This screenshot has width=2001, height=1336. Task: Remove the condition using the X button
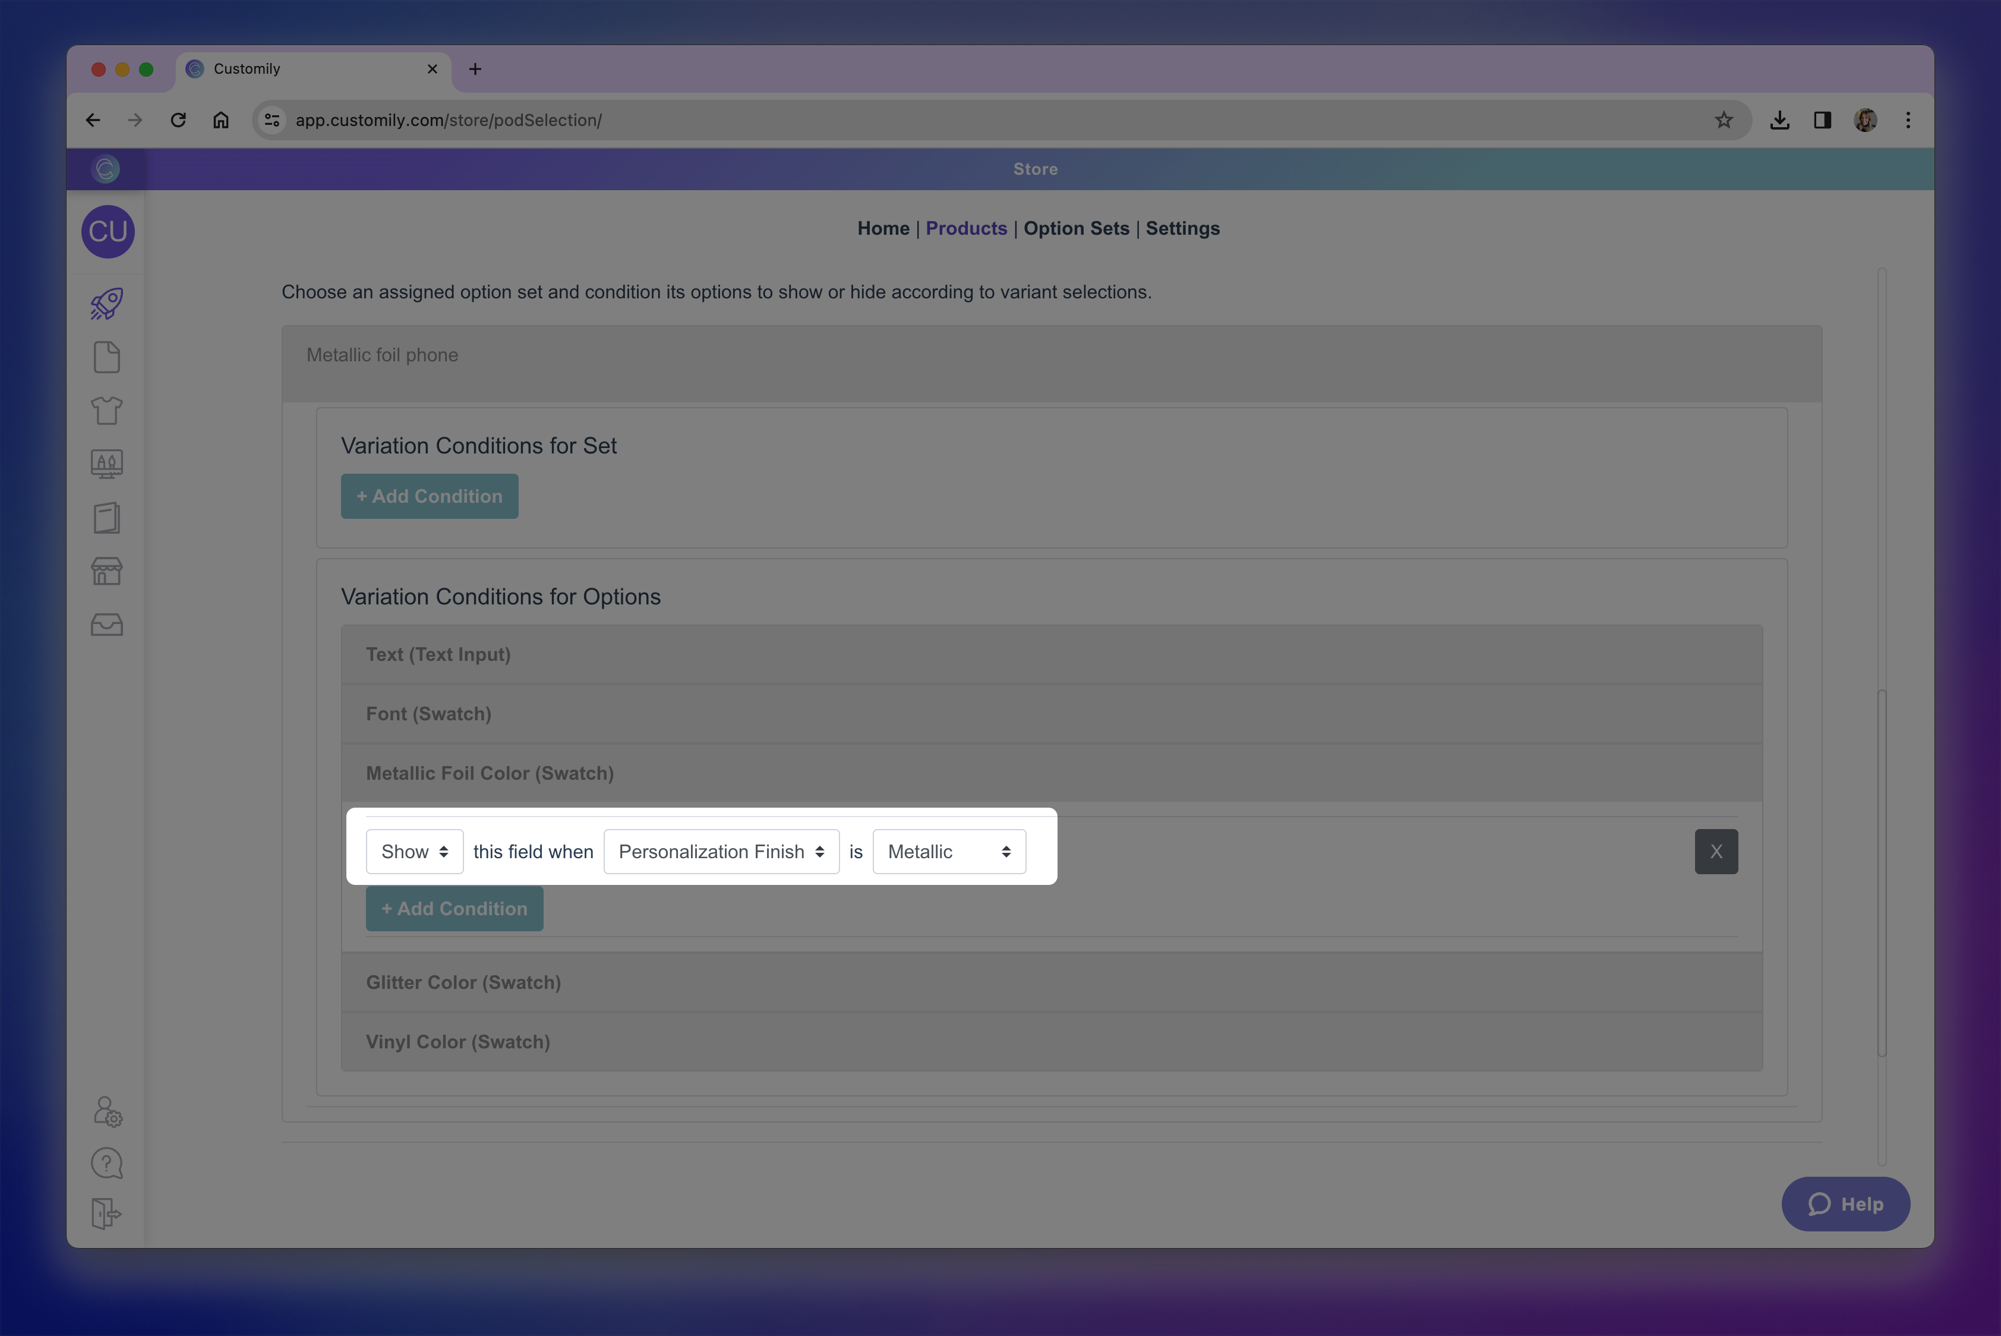(x=1716, y=851)
